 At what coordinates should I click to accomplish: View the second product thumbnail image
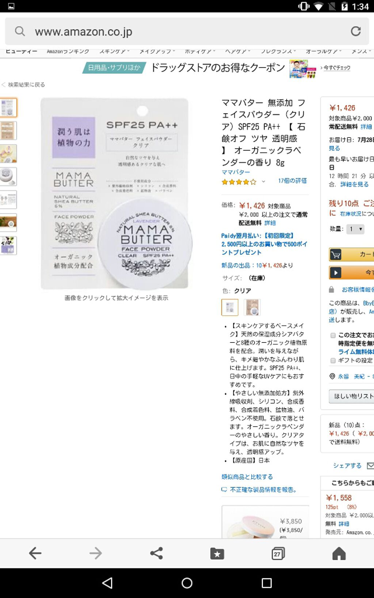pos(8,131)
